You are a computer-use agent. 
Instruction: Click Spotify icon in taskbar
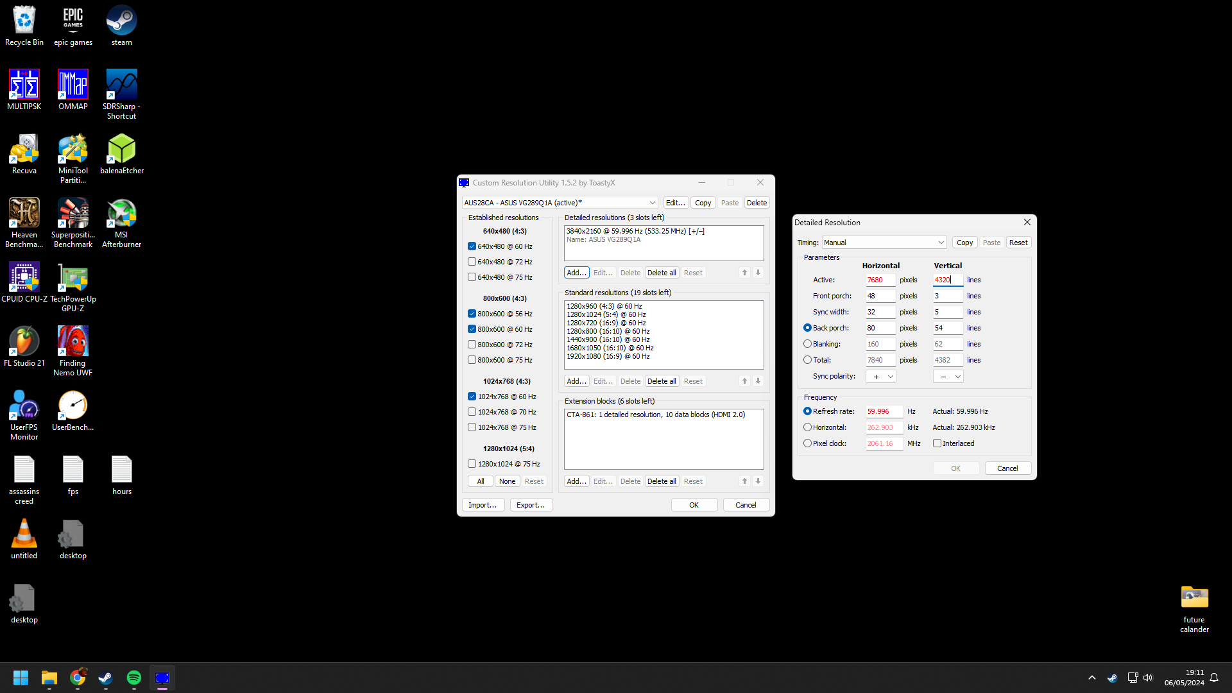click(134, 678)
